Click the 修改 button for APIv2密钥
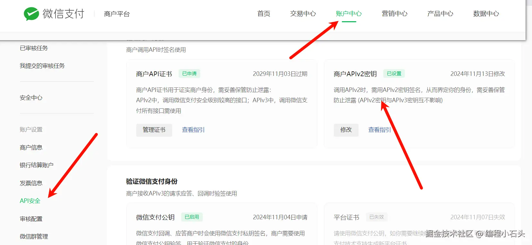 click(346, 130)
